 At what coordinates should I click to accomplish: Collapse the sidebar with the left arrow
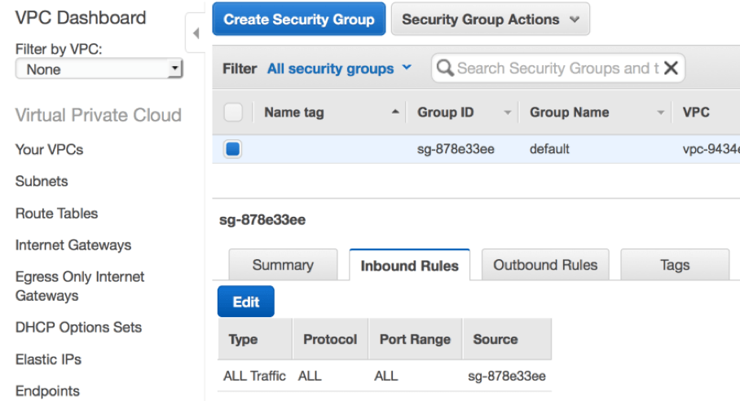[196, 33]
